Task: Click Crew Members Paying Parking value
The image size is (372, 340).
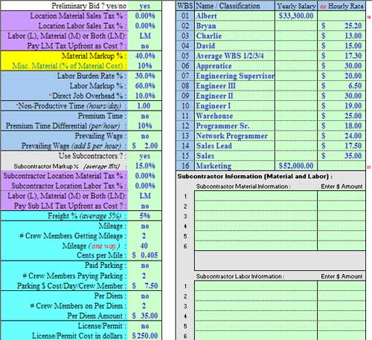Action: pyautogui.click(x=145, y=275)
